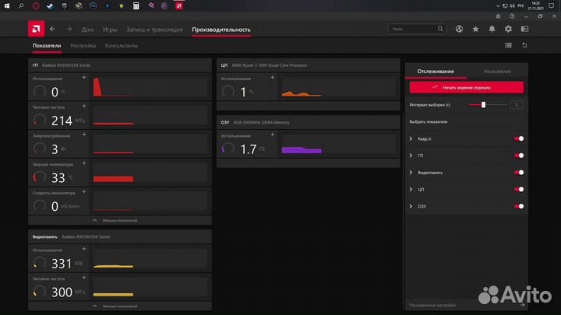Toggle the ГП tracking switch
This screenshot has height=315, width=561.
[519, 156]
